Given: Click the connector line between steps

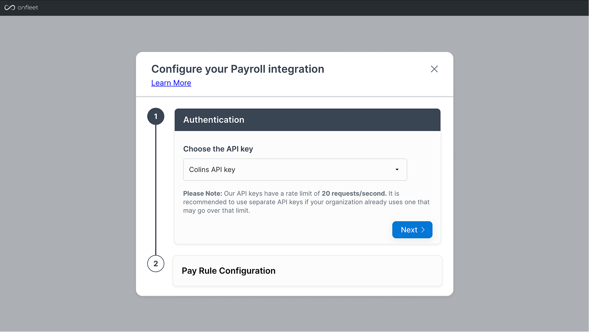Looking at the screenshot, I should pos(156,191).
